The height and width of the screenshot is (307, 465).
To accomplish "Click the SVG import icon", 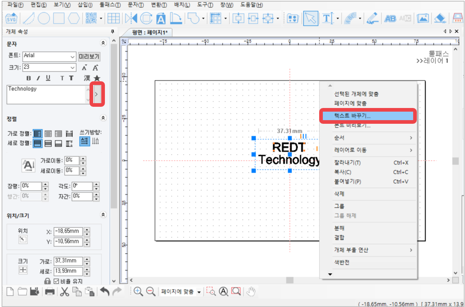I will click(x=11, y=19).
